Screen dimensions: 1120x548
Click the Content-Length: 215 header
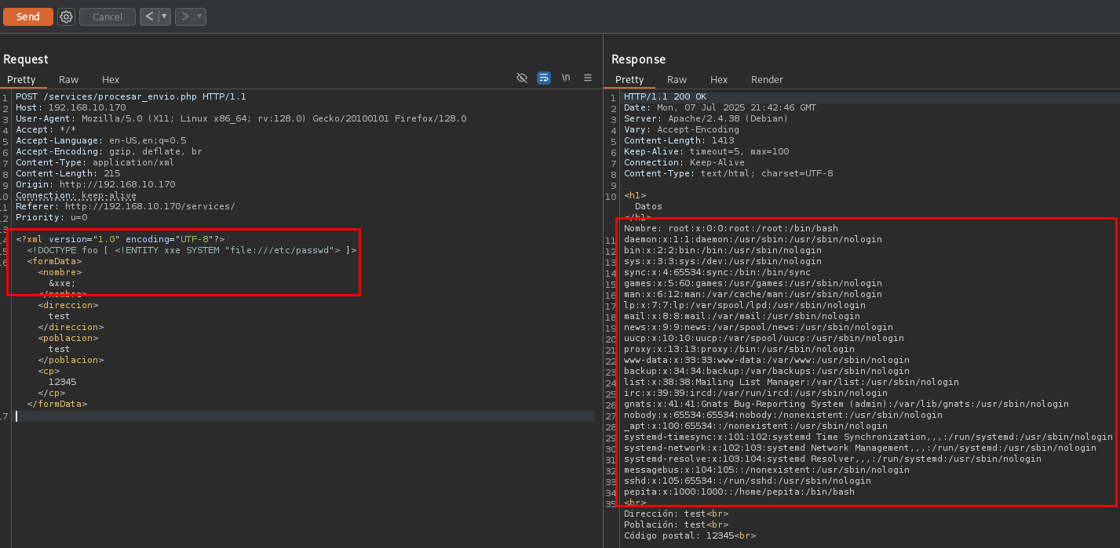tap(67, 173)
